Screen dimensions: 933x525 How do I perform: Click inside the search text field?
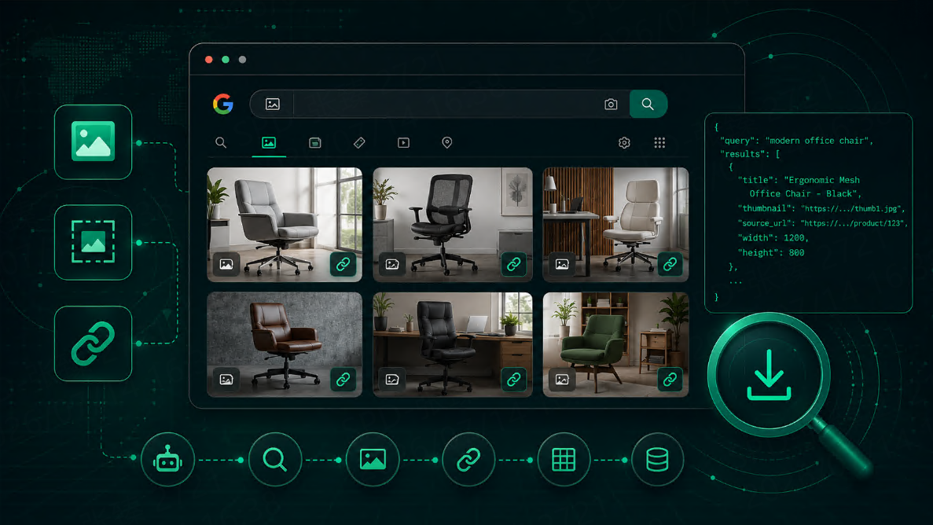coord(447,105)
